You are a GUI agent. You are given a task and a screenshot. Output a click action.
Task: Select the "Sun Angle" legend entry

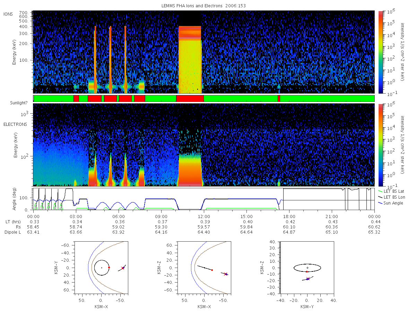coord(390,203)
